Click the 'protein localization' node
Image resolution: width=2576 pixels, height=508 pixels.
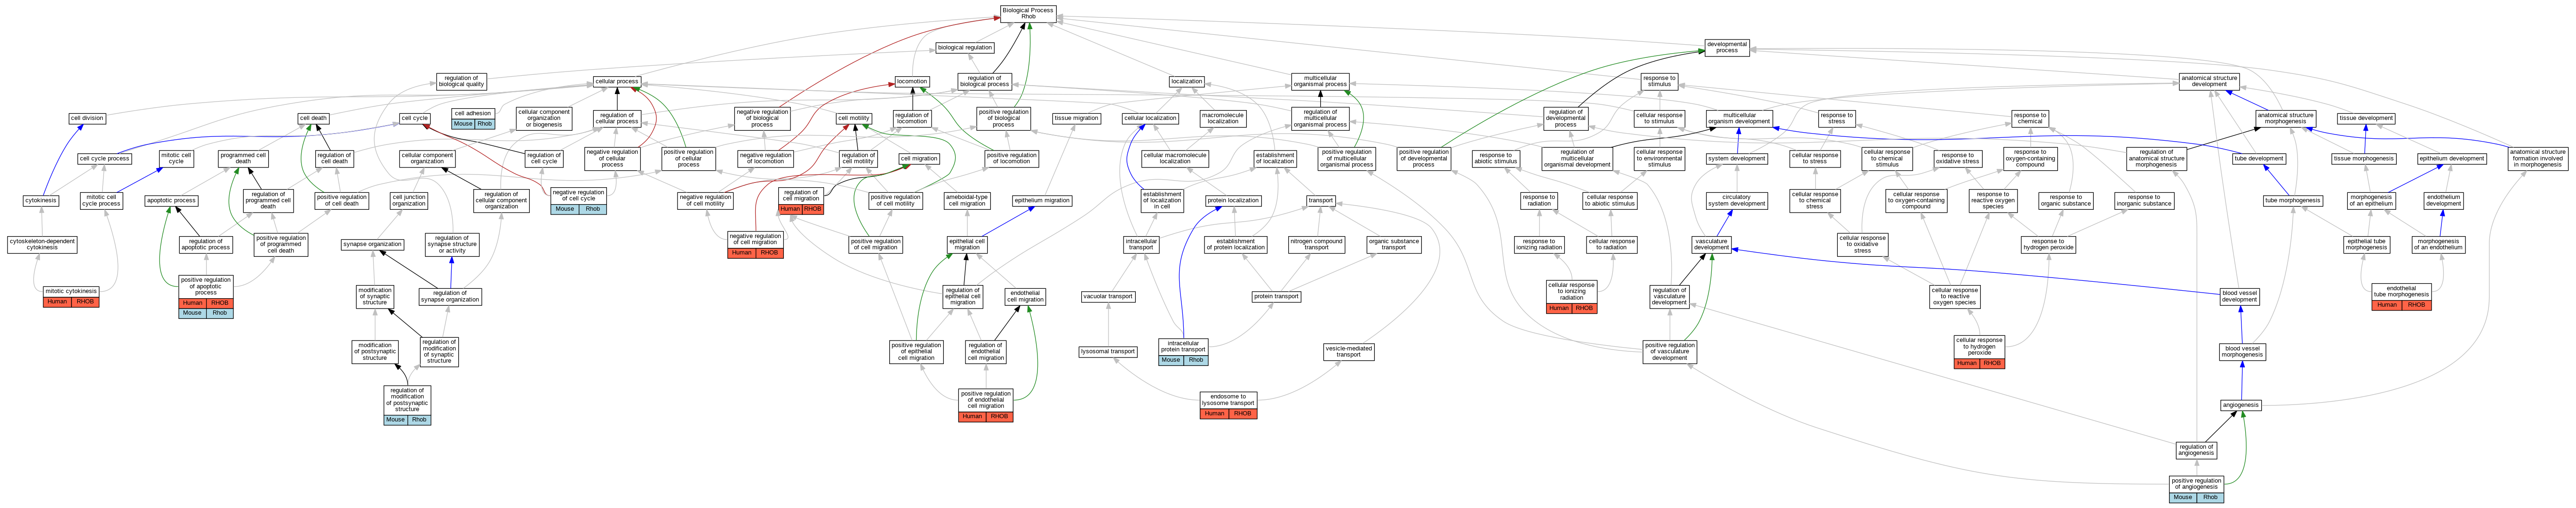[1233, 200]
